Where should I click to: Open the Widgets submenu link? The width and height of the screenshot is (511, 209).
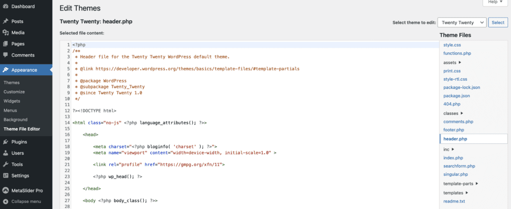coord(12,101)
